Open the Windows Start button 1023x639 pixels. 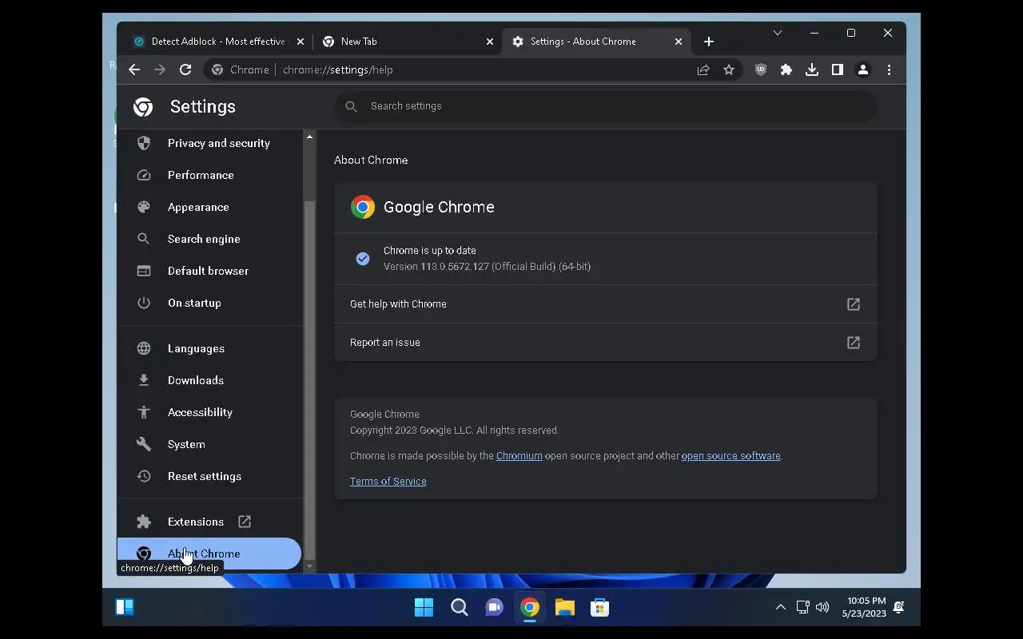(424, 608)
